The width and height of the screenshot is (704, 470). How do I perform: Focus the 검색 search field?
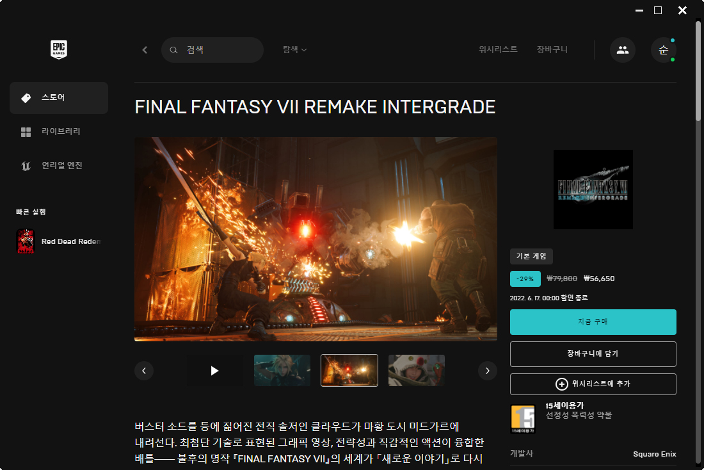212,50
